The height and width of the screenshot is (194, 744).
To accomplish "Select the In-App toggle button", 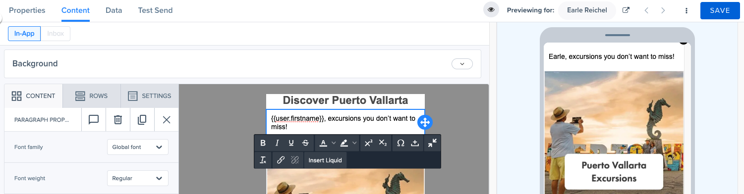I will pyautogui.click(x=24, y=34).
